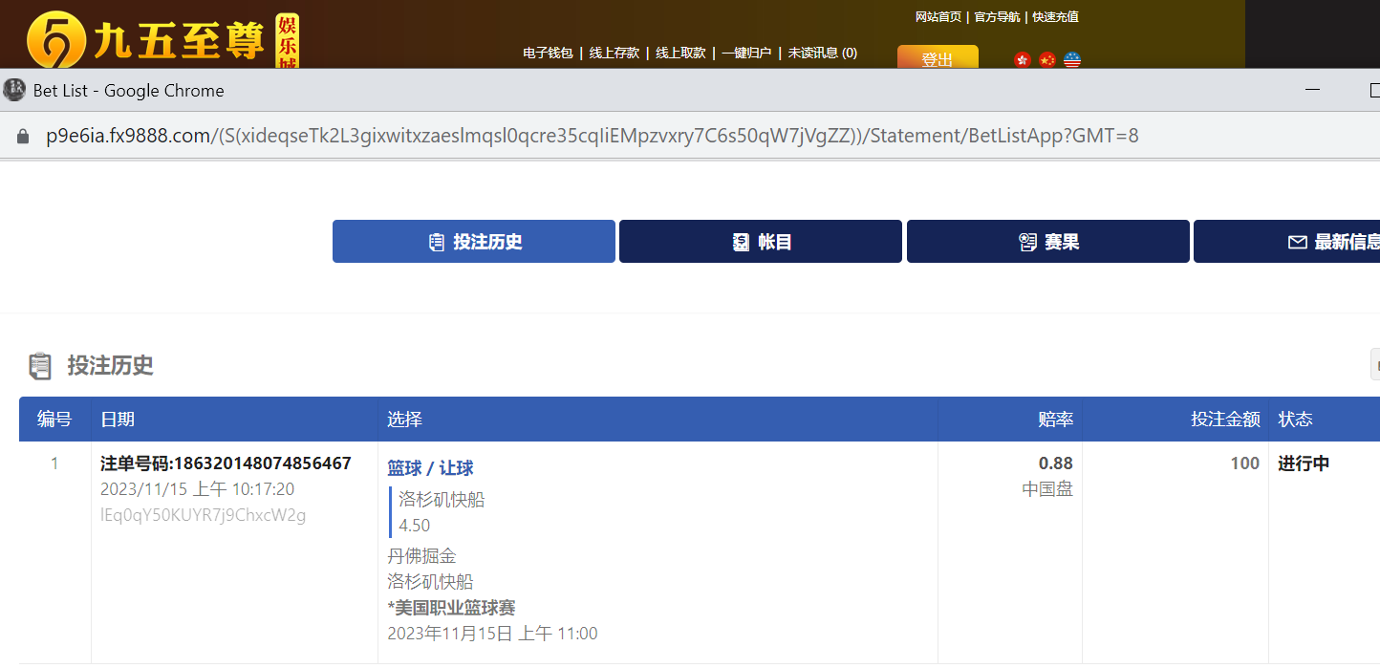Click the 中国盘 odds type
The height and width of the screenshot is (668, 1380).
pos(1047,489)
